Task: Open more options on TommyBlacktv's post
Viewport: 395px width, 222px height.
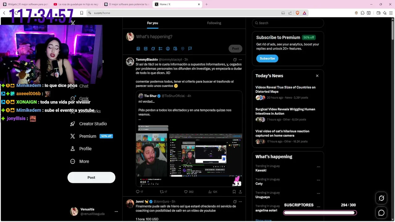Action: tap(240, 60)
